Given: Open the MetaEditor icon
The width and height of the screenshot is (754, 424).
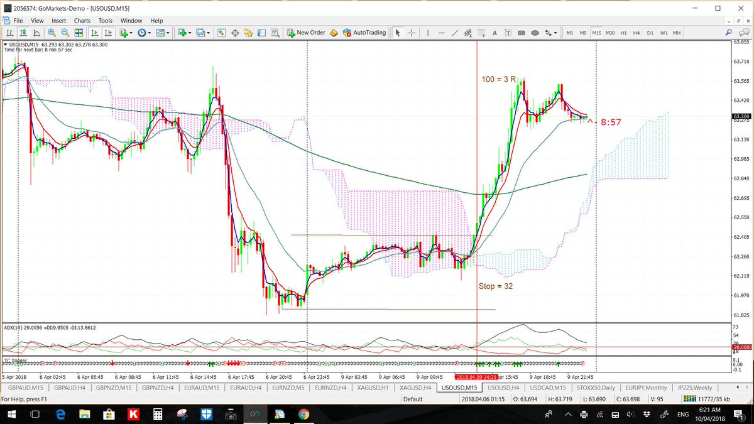Looking at the screenshot, I should (x=334, y=32).
